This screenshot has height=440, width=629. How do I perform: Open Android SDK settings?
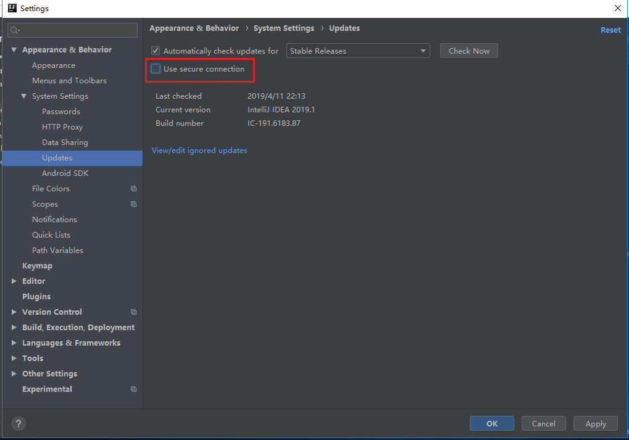pyautogui.click(x=65, y=173)
